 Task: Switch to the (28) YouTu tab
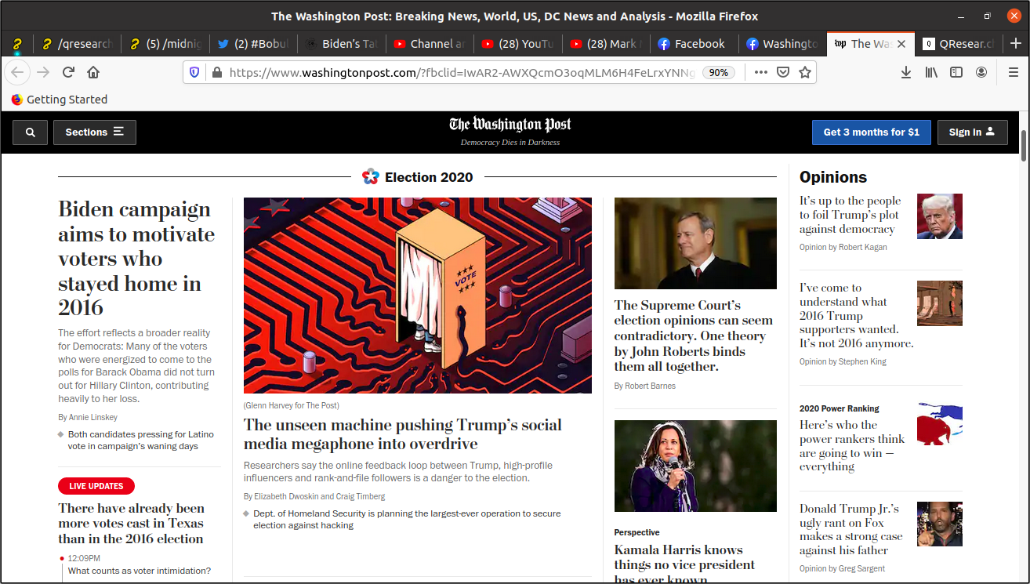(x=519, y=44)
